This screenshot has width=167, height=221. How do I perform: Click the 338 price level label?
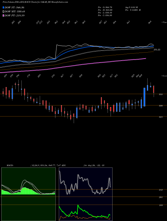[161, 106]
